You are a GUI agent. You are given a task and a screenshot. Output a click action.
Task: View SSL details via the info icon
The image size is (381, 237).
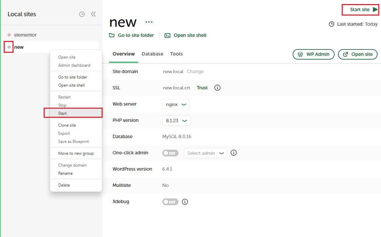[x=217, y=88]
